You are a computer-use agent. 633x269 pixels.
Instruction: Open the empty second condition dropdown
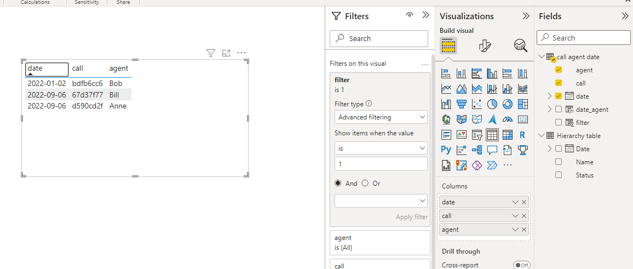tap(381, 201)
